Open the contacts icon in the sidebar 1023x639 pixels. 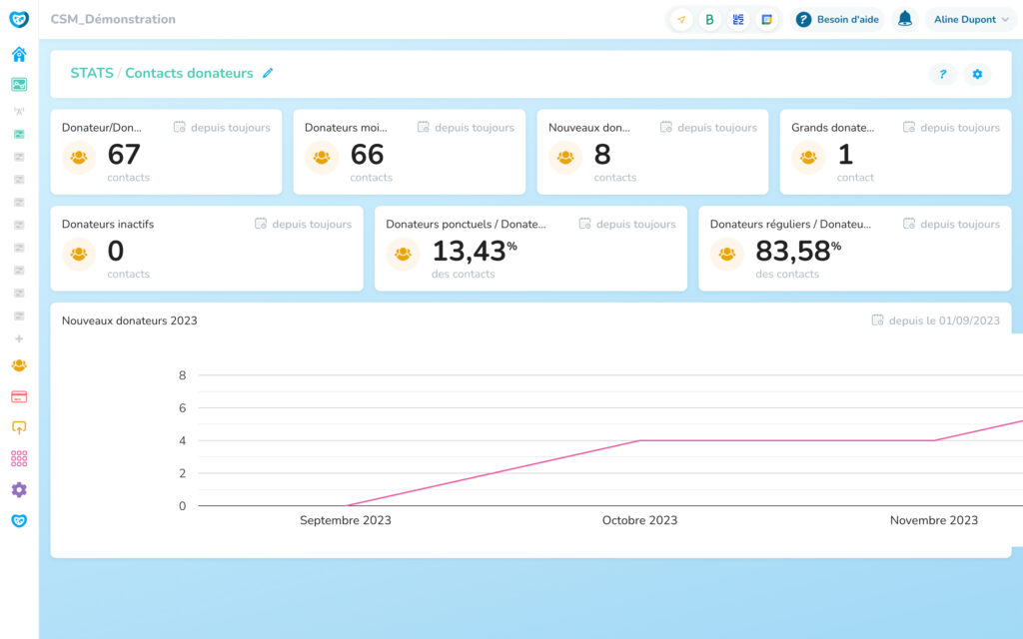click(19, 365)
